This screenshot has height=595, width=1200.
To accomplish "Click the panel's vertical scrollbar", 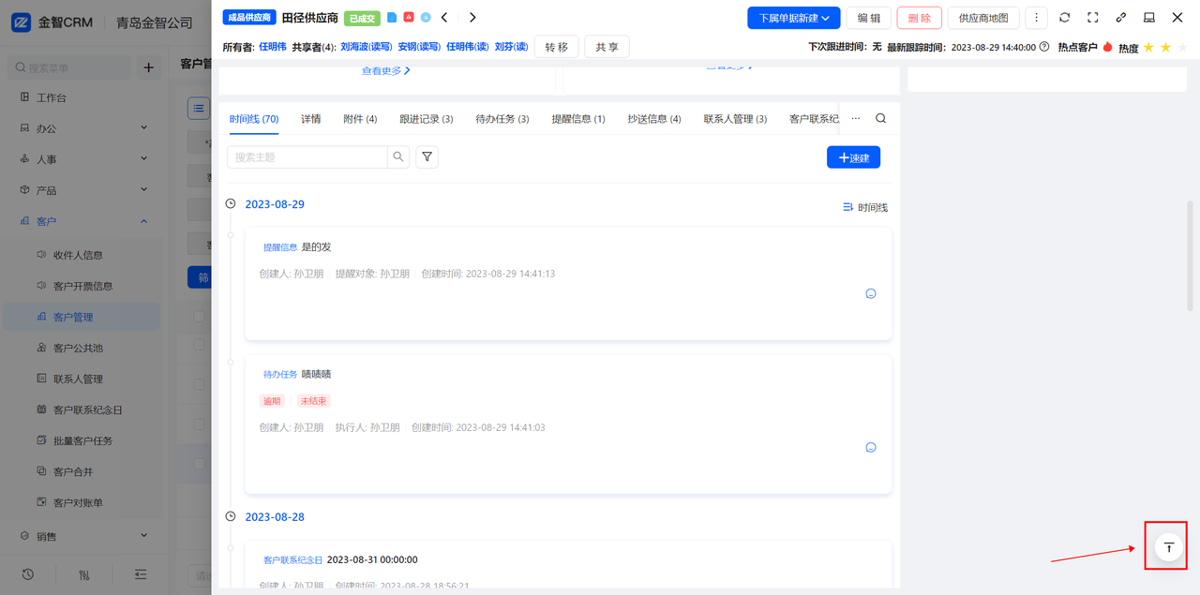I will (x=1191, y=255).
